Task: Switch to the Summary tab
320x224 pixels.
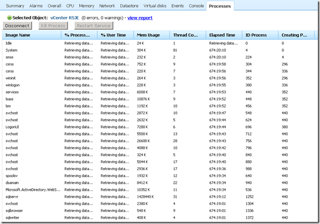Action: tap(15, 6)
